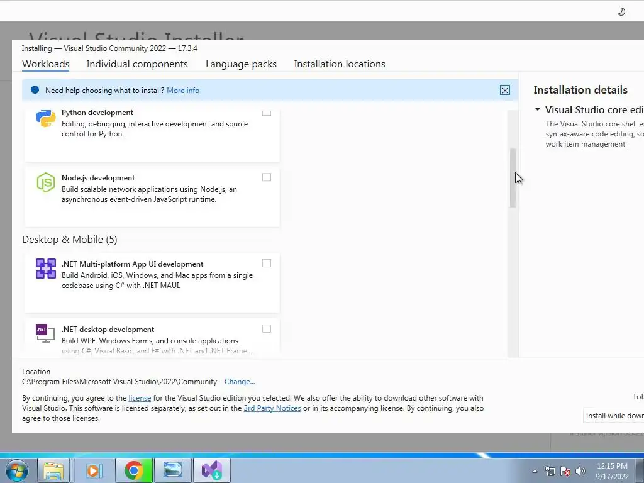Click the Python development workload icon
The height and width of the screenshot is (483, 644).
tap(45, 118)
